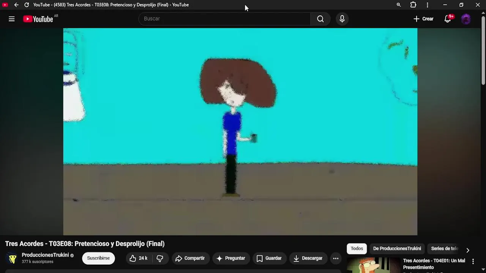The width and height of the screenshot is (486, 273).
Task: Open the account avatar menu
Action: (466, 19)
